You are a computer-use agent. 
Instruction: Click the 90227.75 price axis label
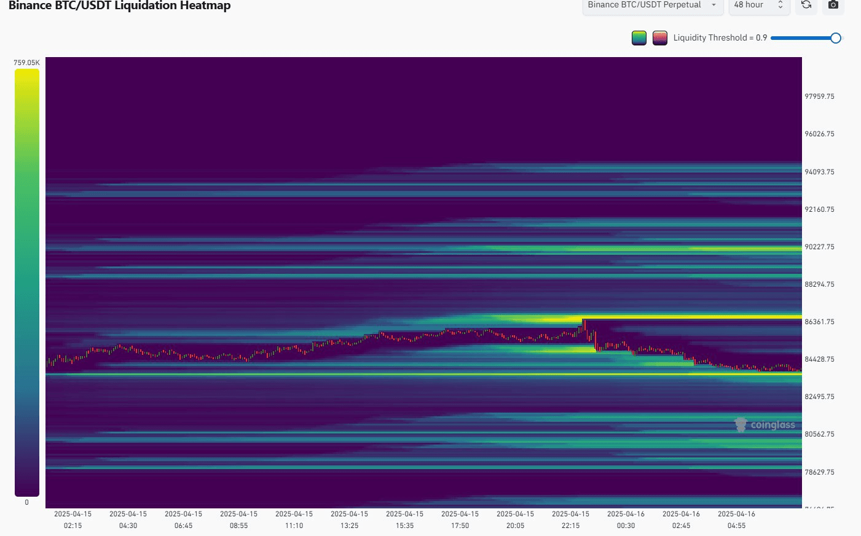click(x=820, y=247)
